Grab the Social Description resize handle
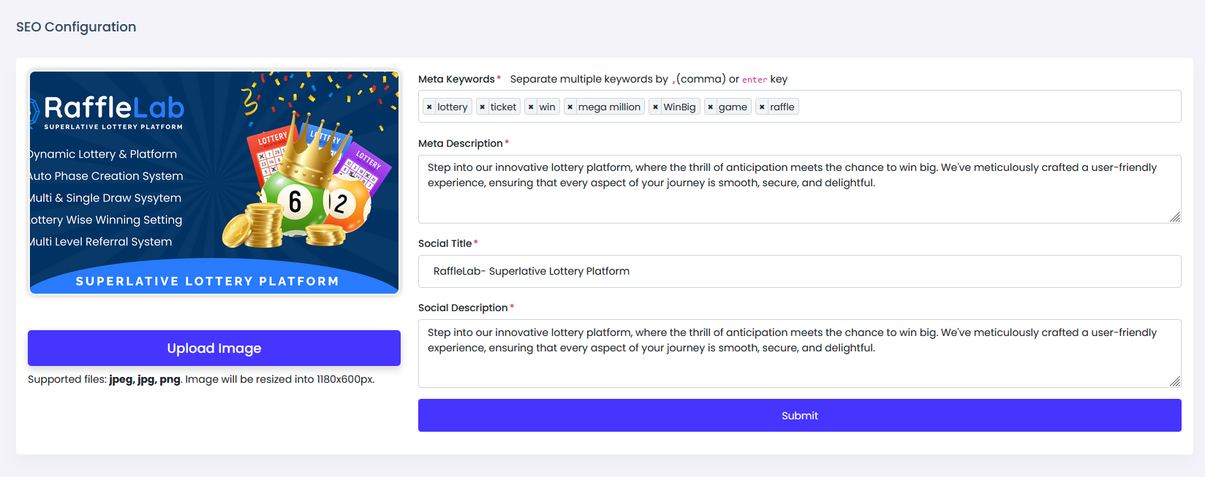Image resolution: width=1205 pixels, height=477 pixels. point(1175,381)
